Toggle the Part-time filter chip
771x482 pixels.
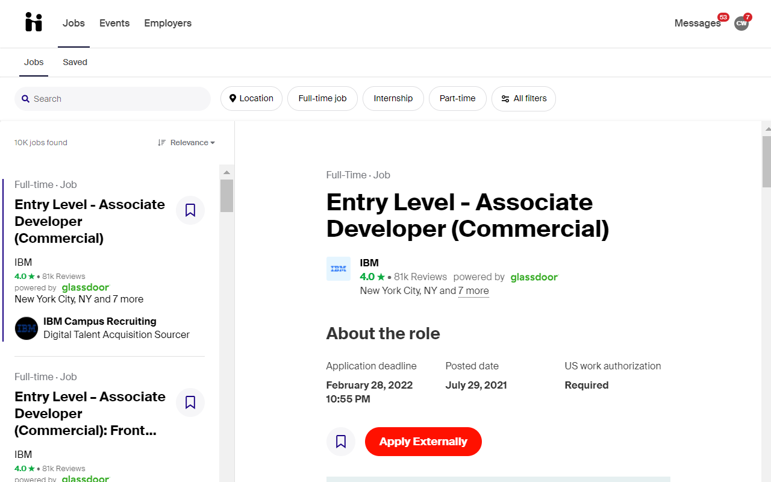click(x=457, y=98)
